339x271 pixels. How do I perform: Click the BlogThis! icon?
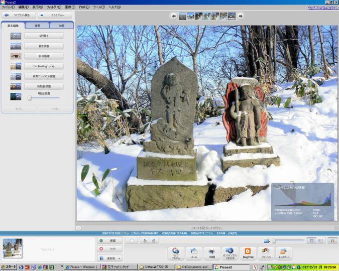pyautogui.click(x=247, y=252)
